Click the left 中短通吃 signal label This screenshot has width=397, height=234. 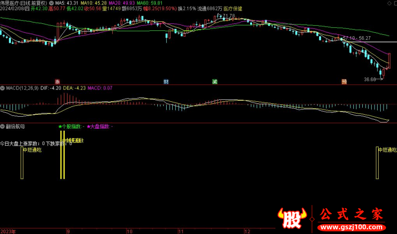[x=32, y=150]
